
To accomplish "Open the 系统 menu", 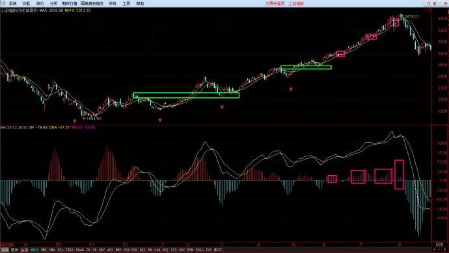I will (x=12, y=4).
